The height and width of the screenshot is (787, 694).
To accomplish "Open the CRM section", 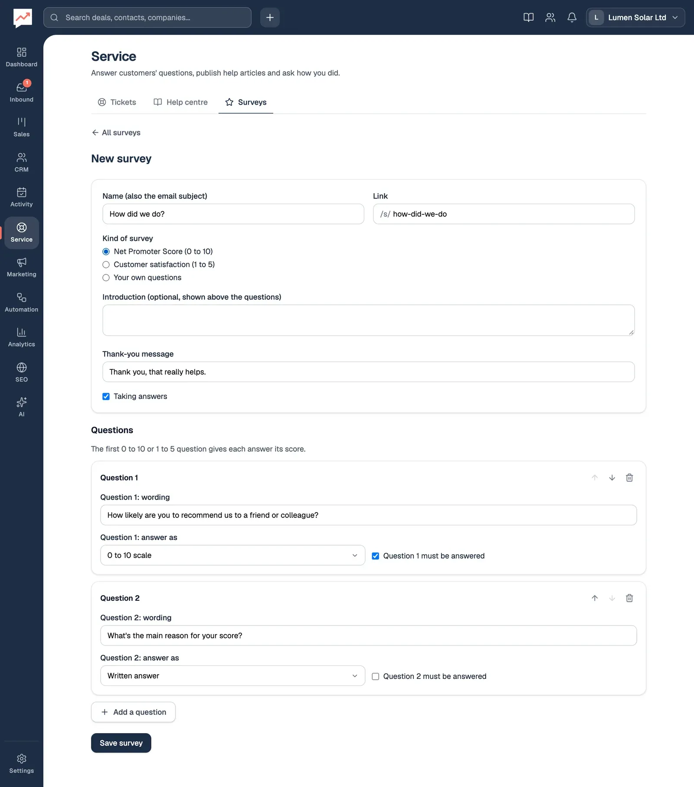I will (21, 162).
